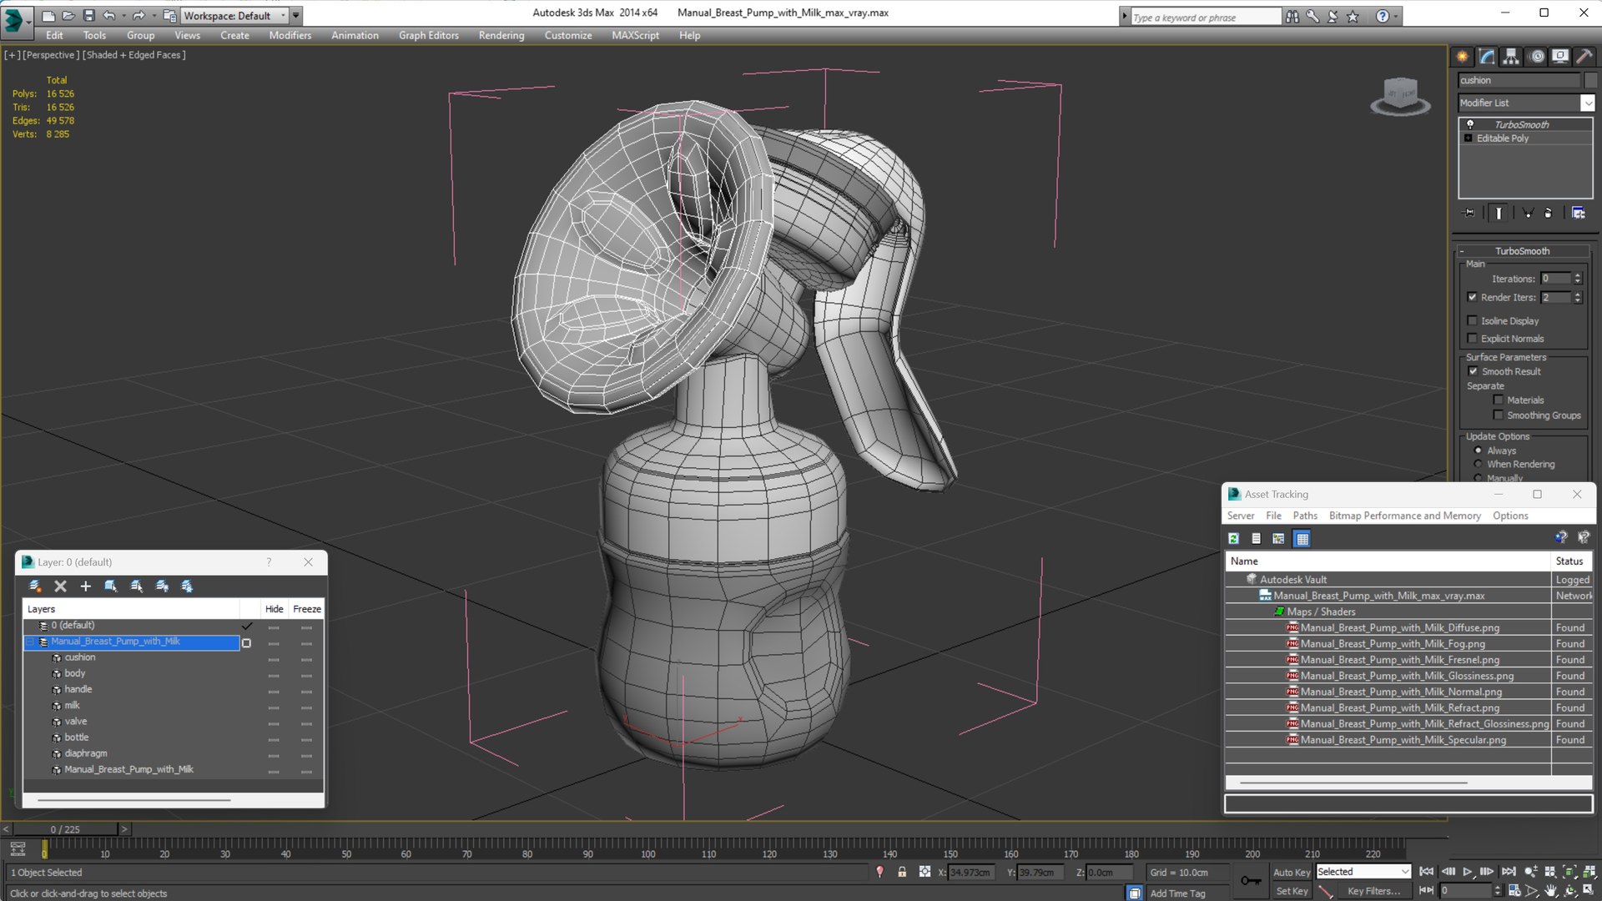The width and height of the screenshot is (1602, 901).
Task: Toggle Isoline Display checkbox
Action: click(x=1473, y=320)
